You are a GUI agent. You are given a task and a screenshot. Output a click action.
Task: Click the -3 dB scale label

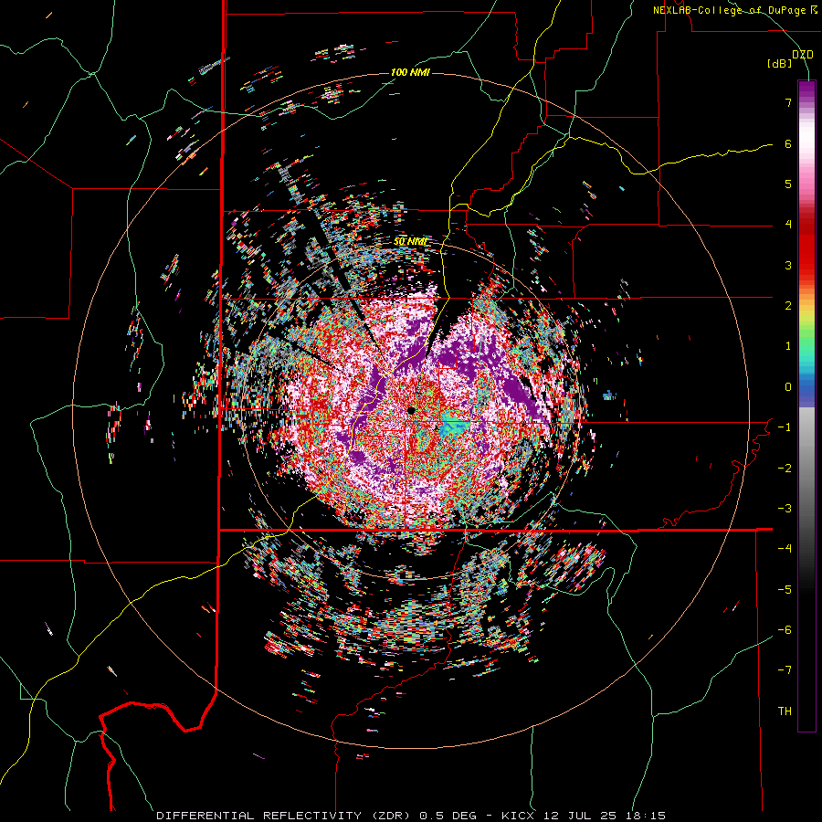tap(785, 508)
